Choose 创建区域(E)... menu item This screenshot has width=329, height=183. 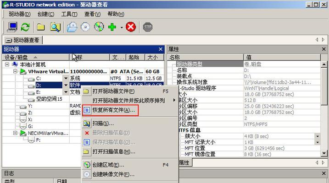pos(130,165)
